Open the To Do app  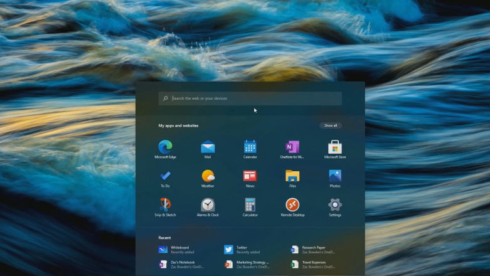[x=165, y=179]
